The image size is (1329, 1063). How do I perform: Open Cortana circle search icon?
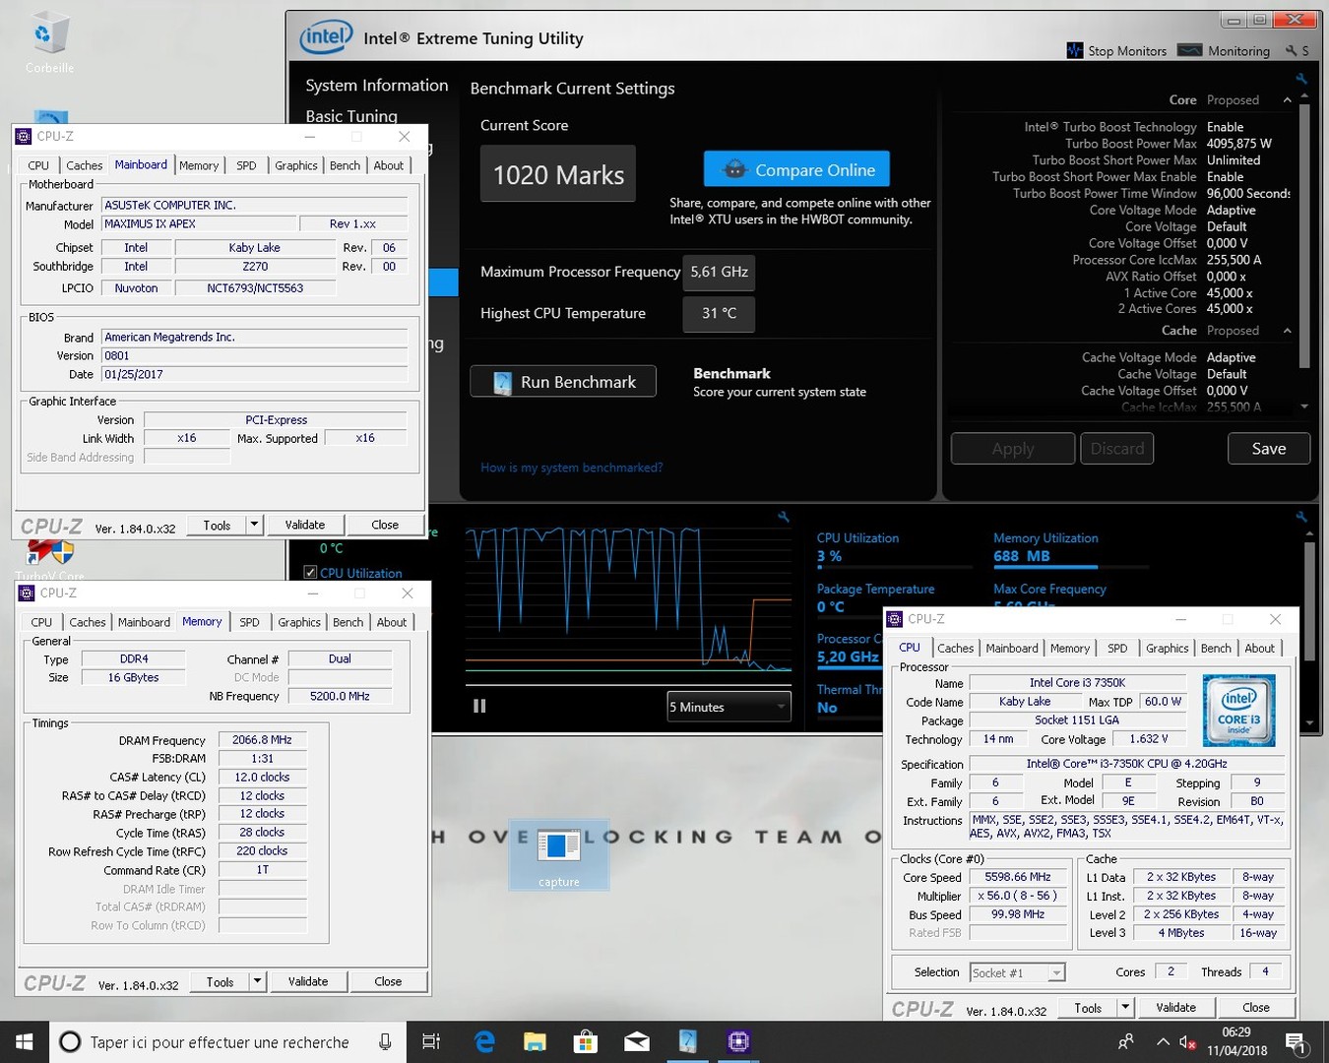click(x=70, y=1041)
